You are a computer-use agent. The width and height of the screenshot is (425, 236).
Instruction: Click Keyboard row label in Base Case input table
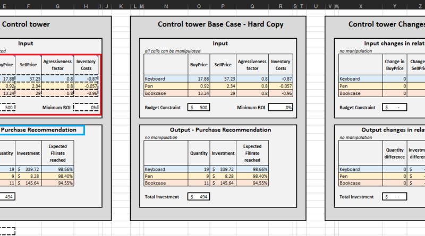(166, 79)
